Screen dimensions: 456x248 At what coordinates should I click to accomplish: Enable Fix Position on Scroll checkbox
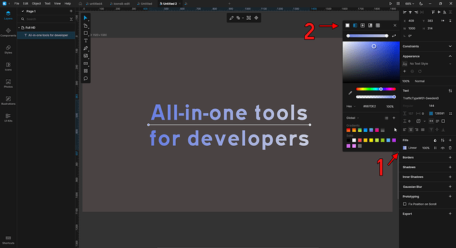(404, 204)
